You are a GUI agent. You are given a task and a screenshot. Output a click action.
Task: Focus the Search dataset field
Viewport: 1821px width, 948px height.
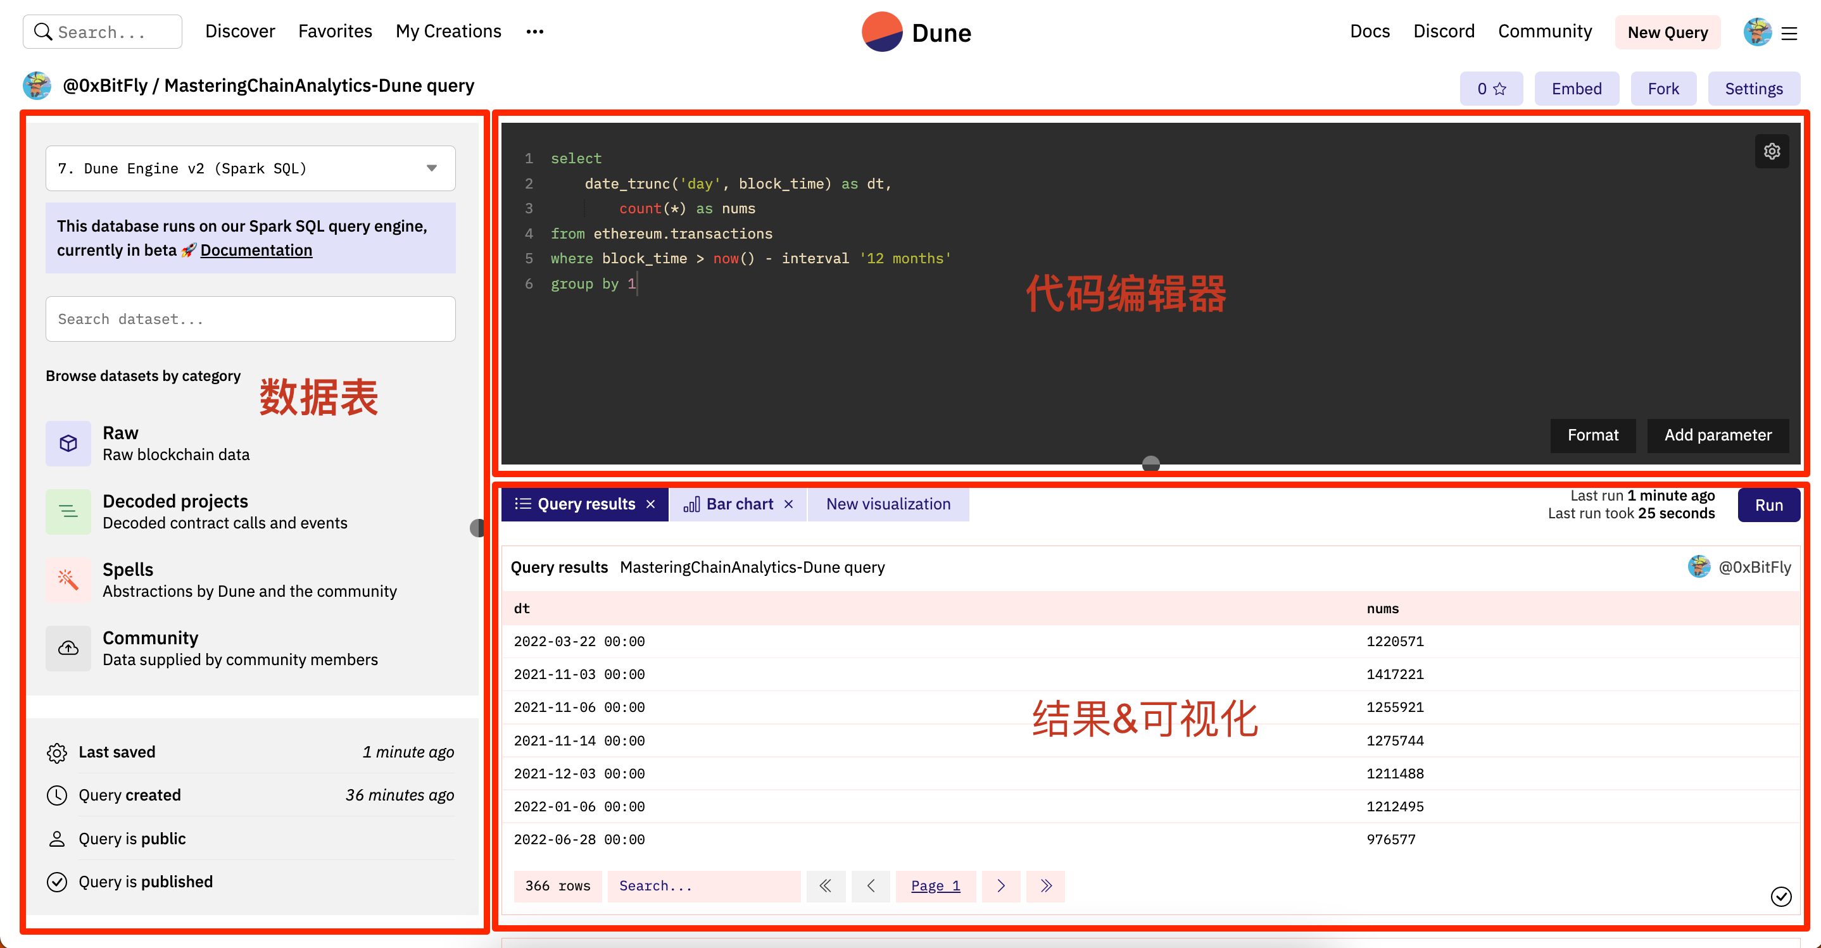point(250,318)
